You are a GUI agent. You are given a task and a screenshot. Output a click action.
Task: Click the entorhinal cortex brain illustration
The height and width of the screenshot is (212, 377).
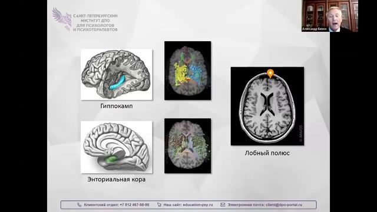pos(117,147)
